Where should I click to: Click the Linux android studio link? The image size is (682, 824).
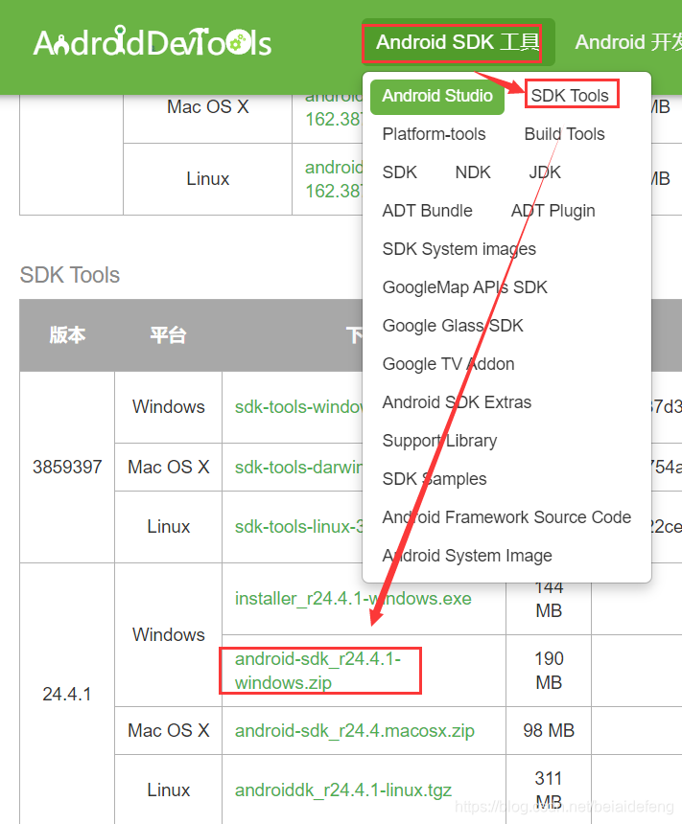(334, 179)
